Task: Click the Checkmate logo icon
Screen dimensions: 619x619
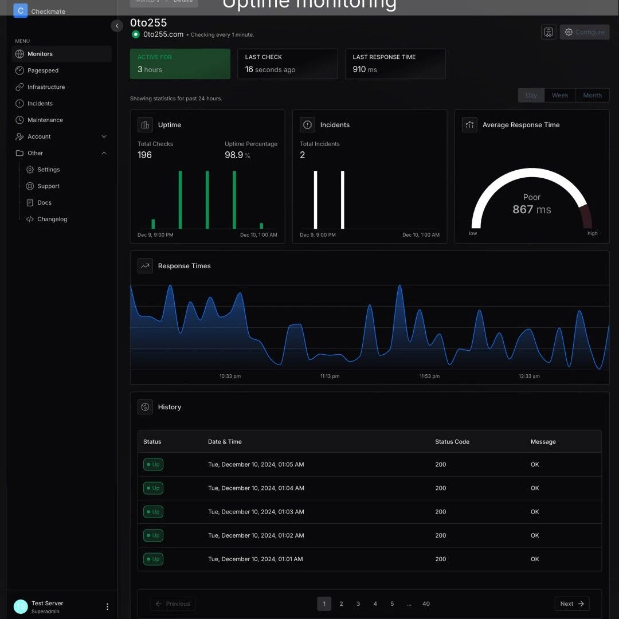Action: (x=21, y=11)
